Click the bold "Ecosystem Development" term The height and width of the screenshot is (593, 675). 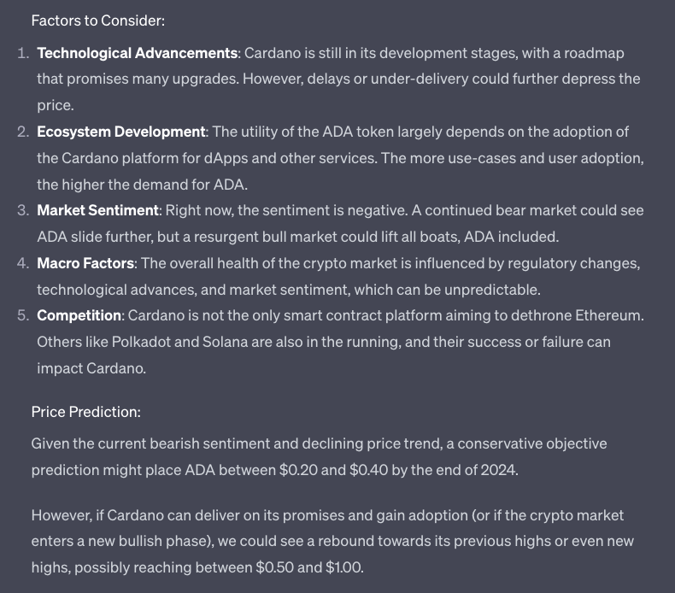click(x=121, y=132)
